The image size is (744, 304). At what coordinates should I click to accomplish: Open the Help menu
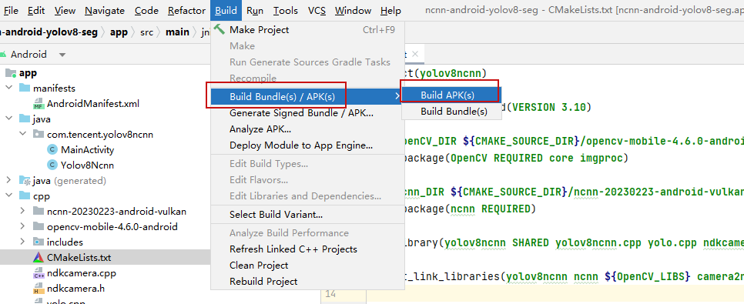(x=390, y=11)
